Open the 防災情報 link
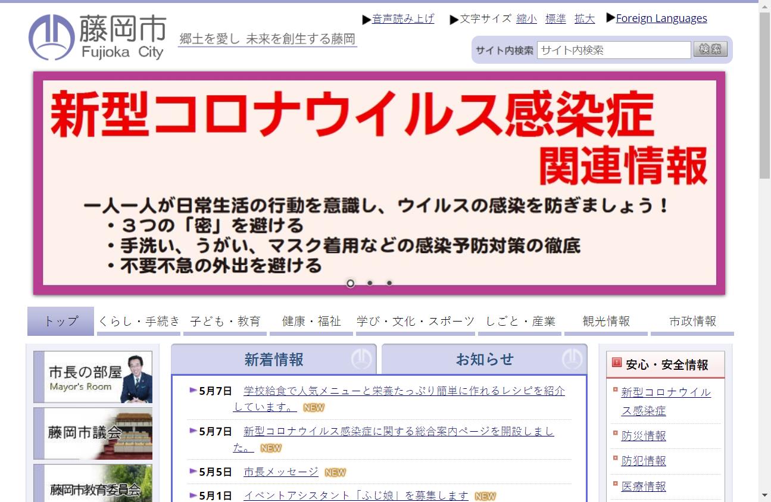Screen dimensions: 771x502 (x=644, y=436)
